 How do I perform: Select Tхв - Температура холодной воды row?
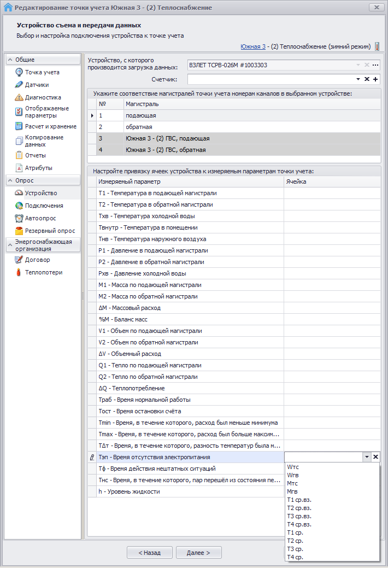coord(234,216)
